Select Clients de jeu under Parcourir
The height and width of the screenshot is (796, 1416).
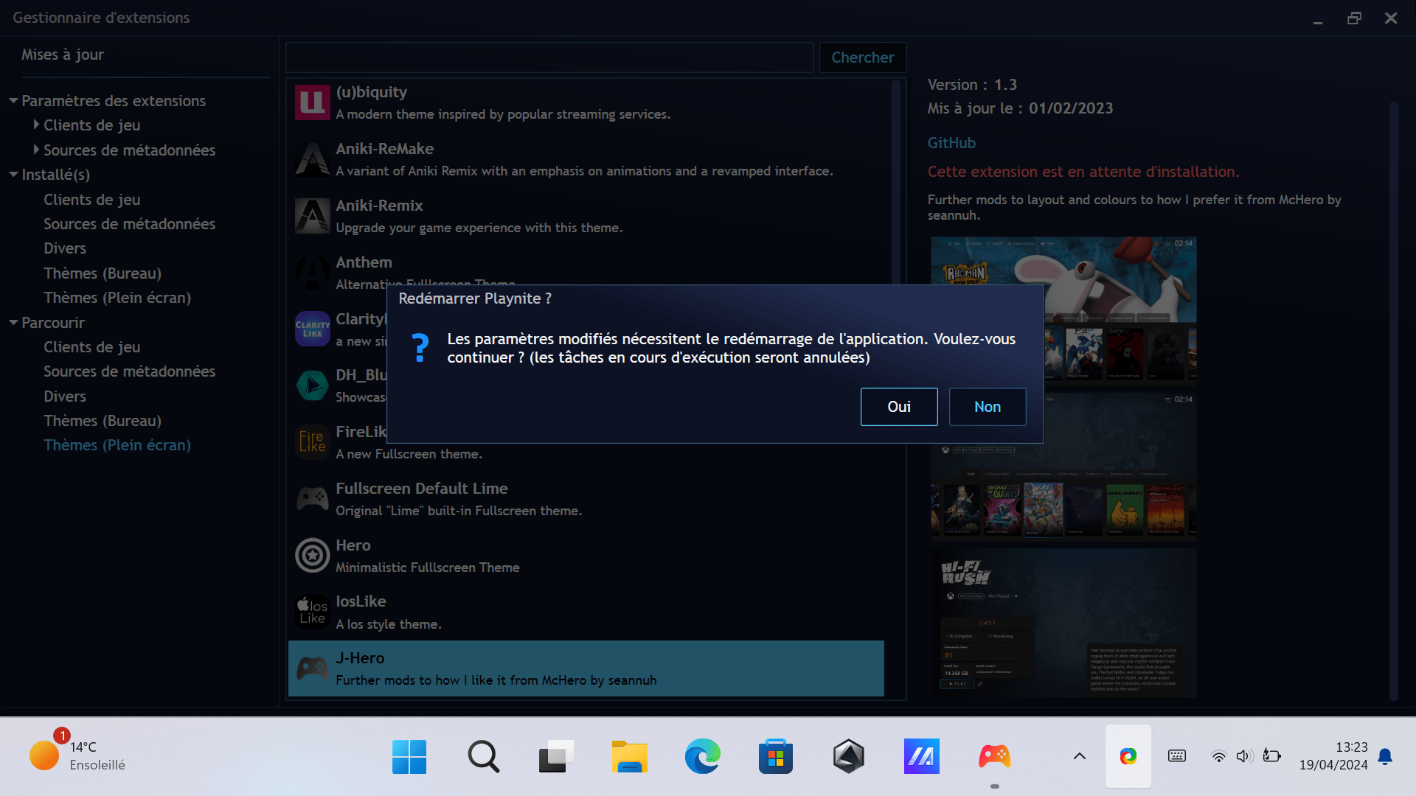click(x=92, y=347)
